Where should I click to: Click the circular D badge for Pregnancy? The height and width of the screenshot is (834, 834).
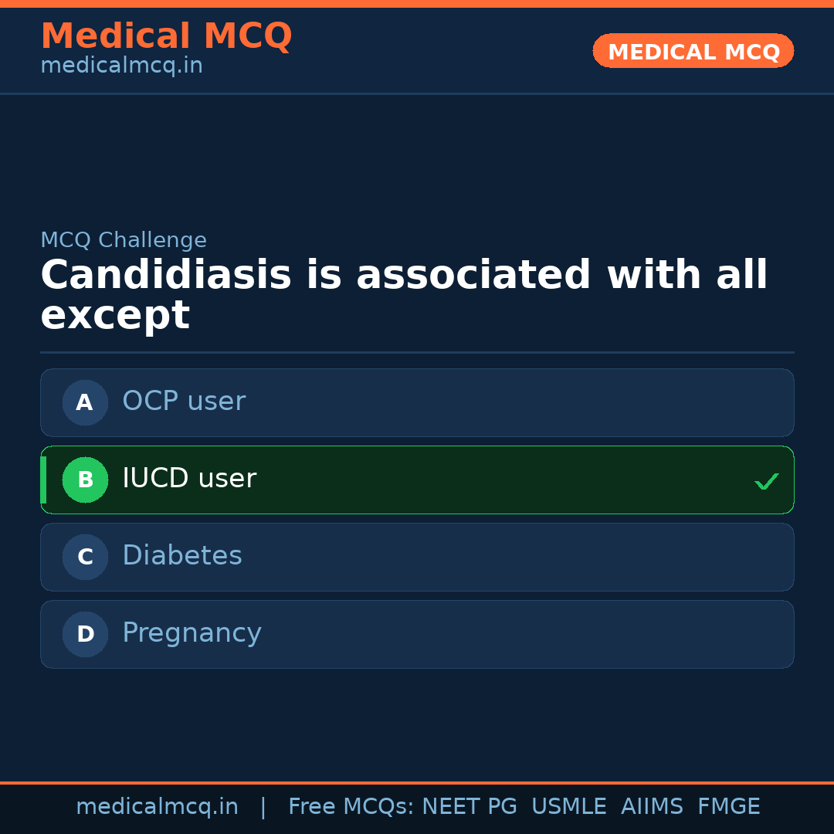85,634
